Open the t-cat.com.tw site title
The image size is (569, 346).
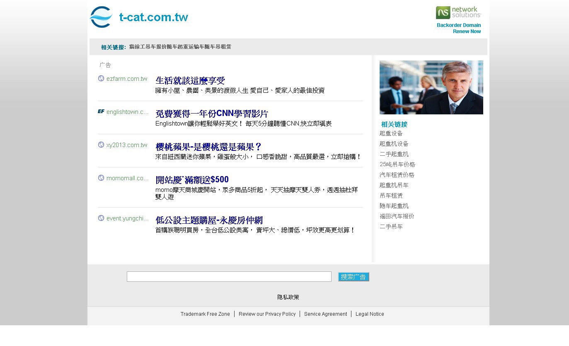point(154,17)
